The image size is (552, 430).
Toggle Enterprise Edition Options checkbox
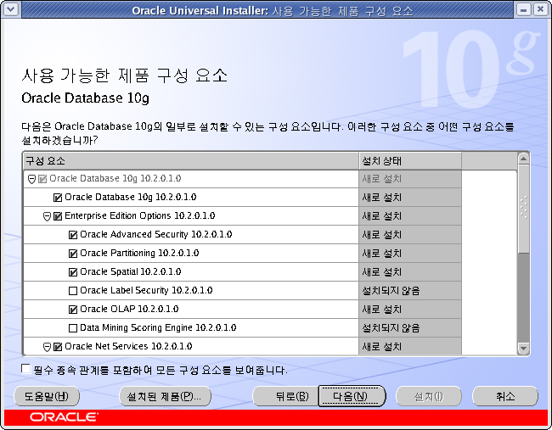(x=58, y=216)
